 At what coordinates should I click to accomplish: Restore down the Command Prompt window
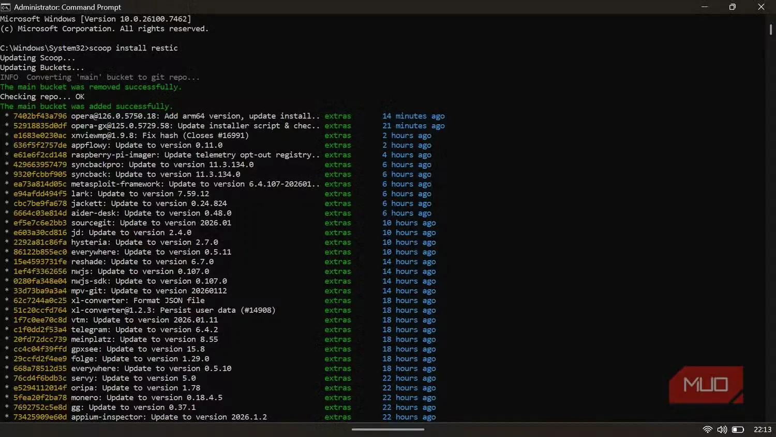[732, 7]
